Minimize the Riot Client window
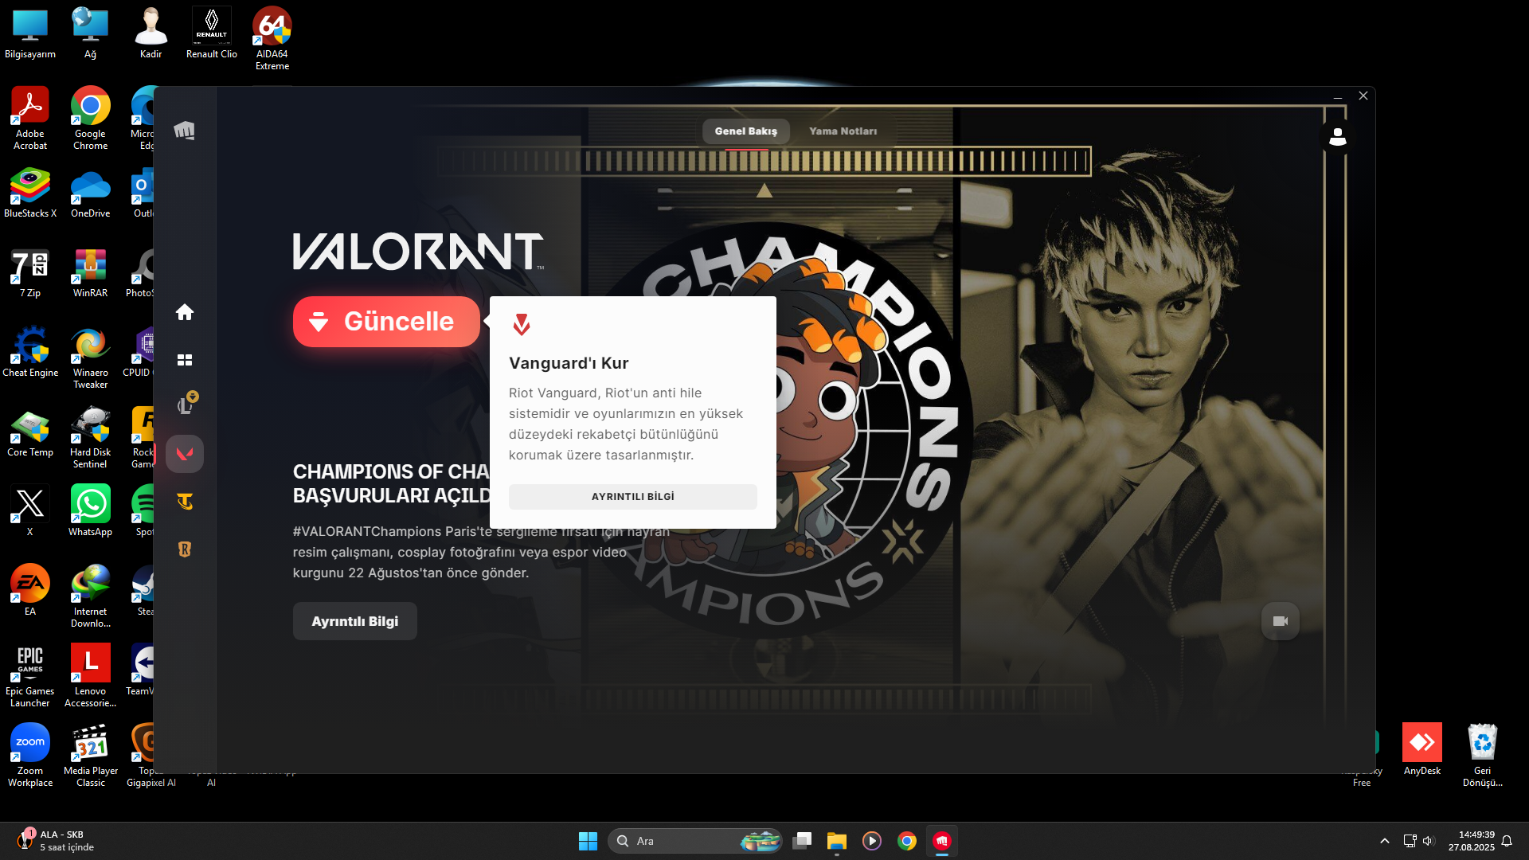The height and width of the screenshot is (860, 1529). (x=1338, y=96)
